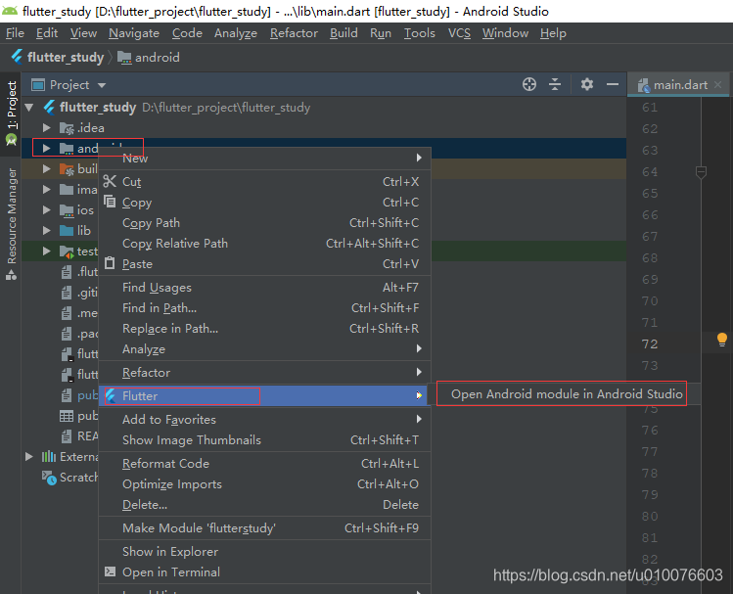Click the Paste clipboard icon
Screen dimensions: 733x594
pos(110,263)
